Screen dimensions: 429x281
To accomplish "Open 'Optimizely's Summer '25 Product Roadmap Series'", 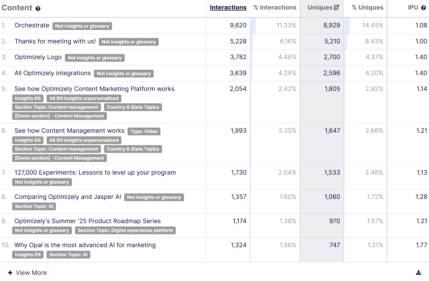I will point(87,221).
